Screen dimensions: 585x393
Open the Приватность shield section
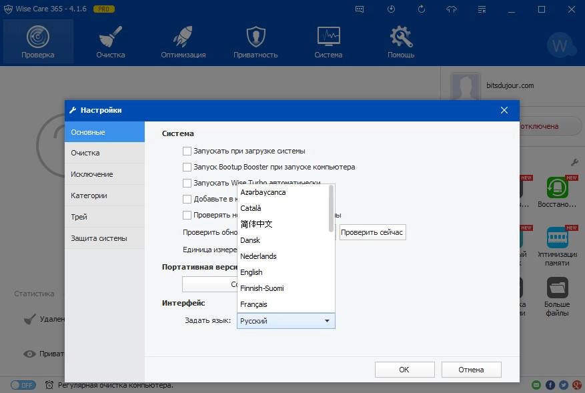[255, 41]
